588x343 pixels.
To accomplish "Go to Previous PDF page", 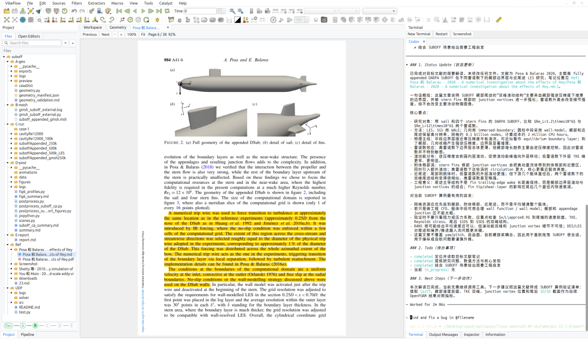I will click(90, 34).
